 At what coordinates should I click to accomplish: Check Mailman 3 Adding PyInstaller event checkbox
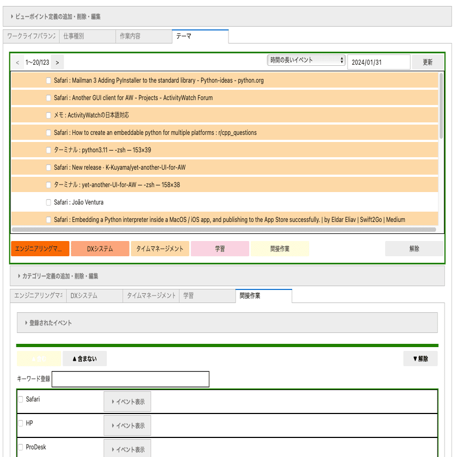(x=48, y=81)
